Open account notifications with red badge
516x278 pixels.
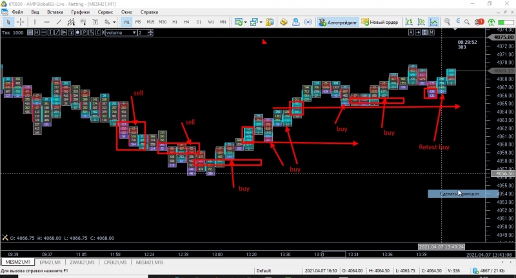point(479,22)
